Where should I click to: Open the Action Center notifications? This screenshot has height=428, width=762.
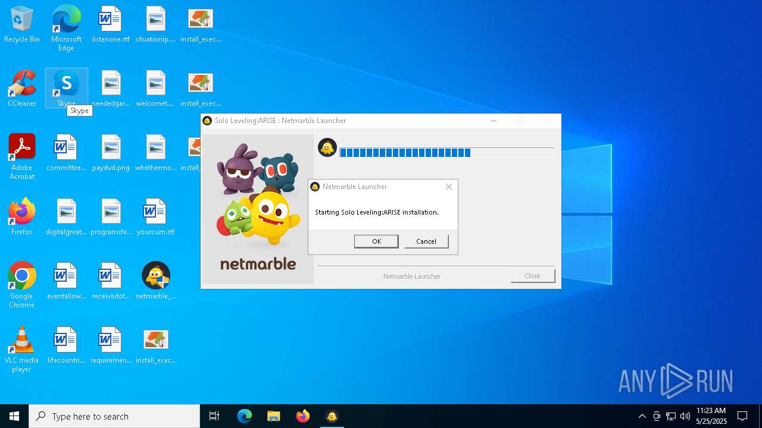click(742, 416)
